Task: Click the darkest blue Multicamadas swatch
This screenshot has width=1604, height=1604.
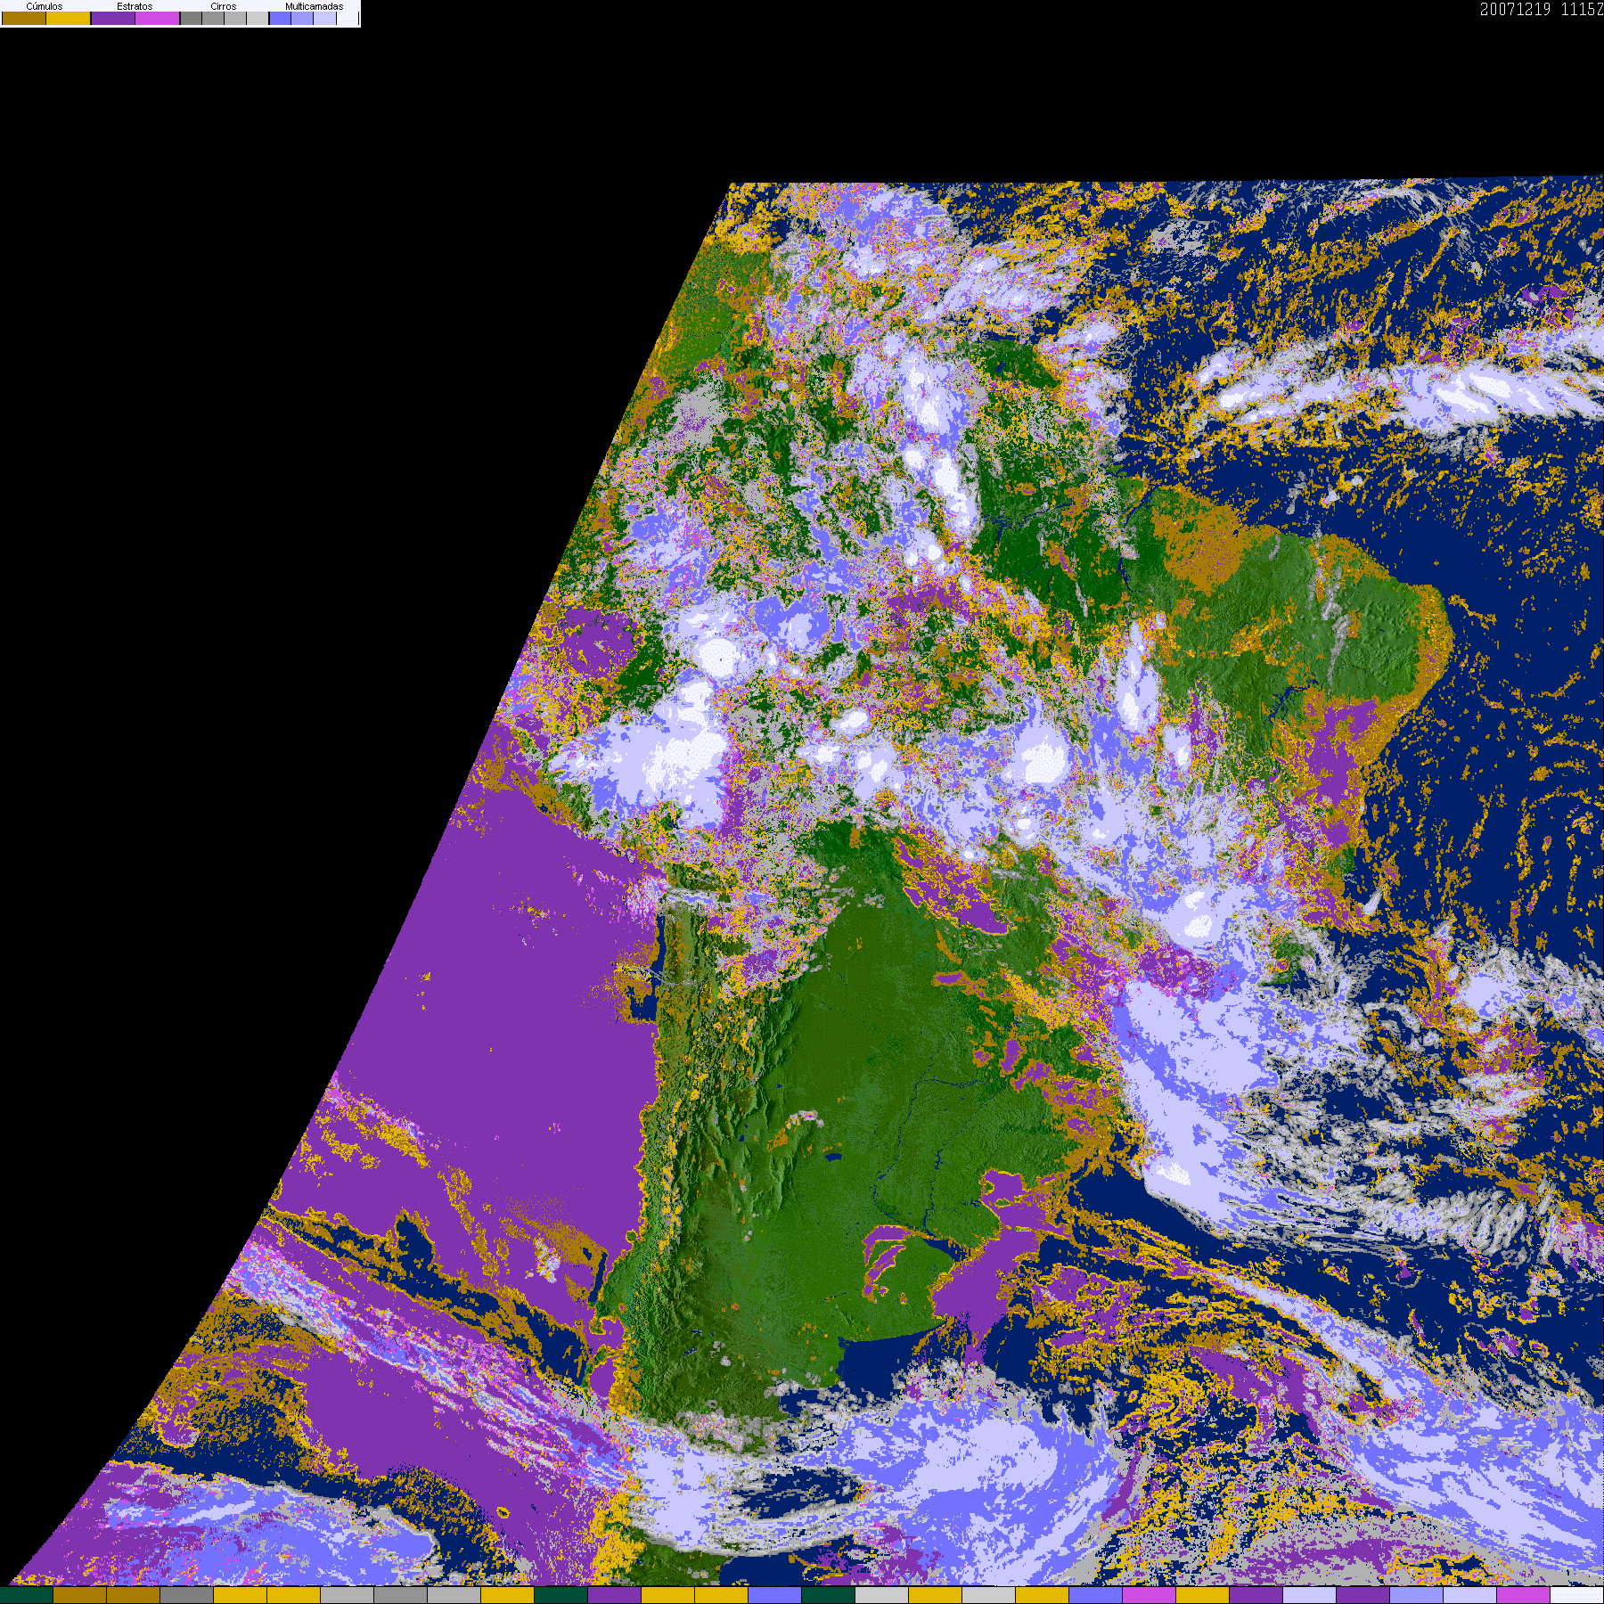Action: [281, 19]
